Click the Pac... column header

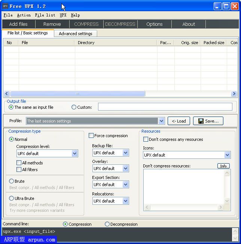click(165, 43)
